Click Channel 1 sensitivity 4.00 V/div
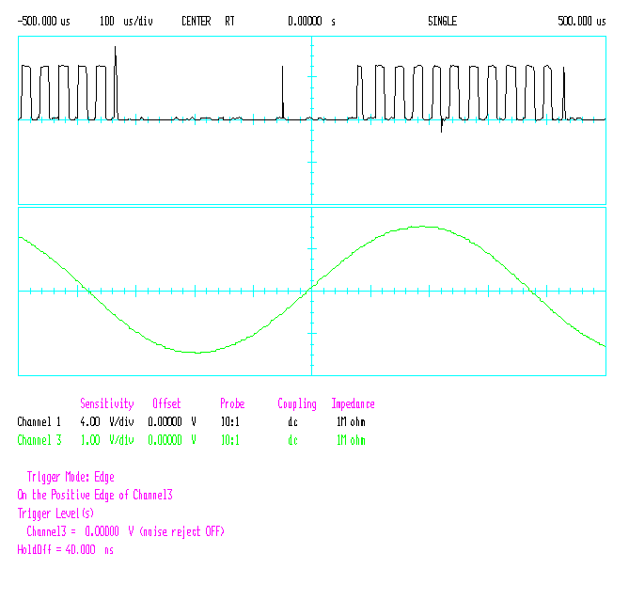The image size is (629, 600). tap(106, 422)
